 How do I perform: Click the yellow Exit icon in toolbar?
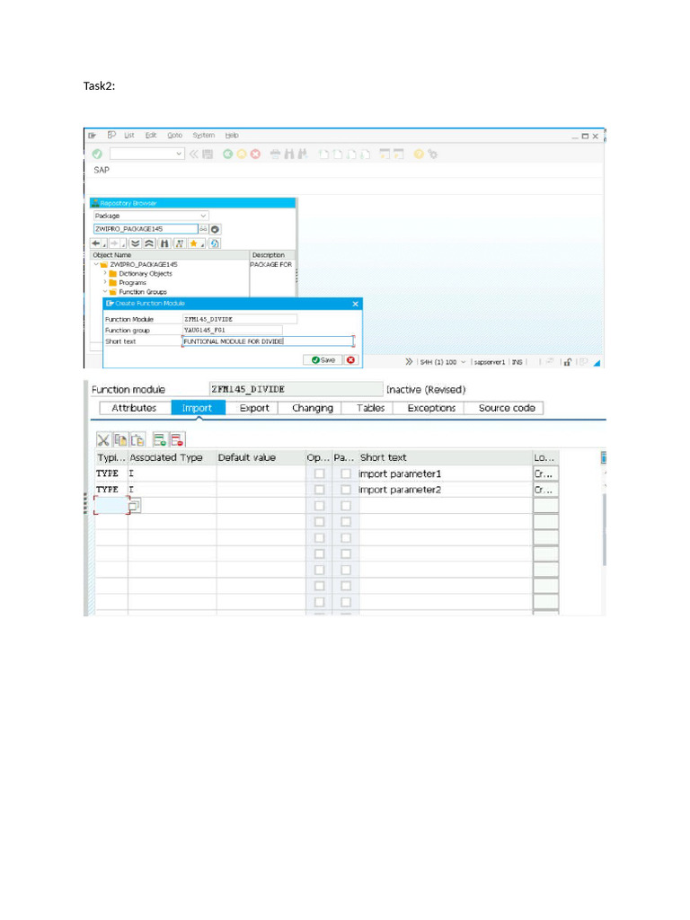pyautogui.click(x=242, y=155)
